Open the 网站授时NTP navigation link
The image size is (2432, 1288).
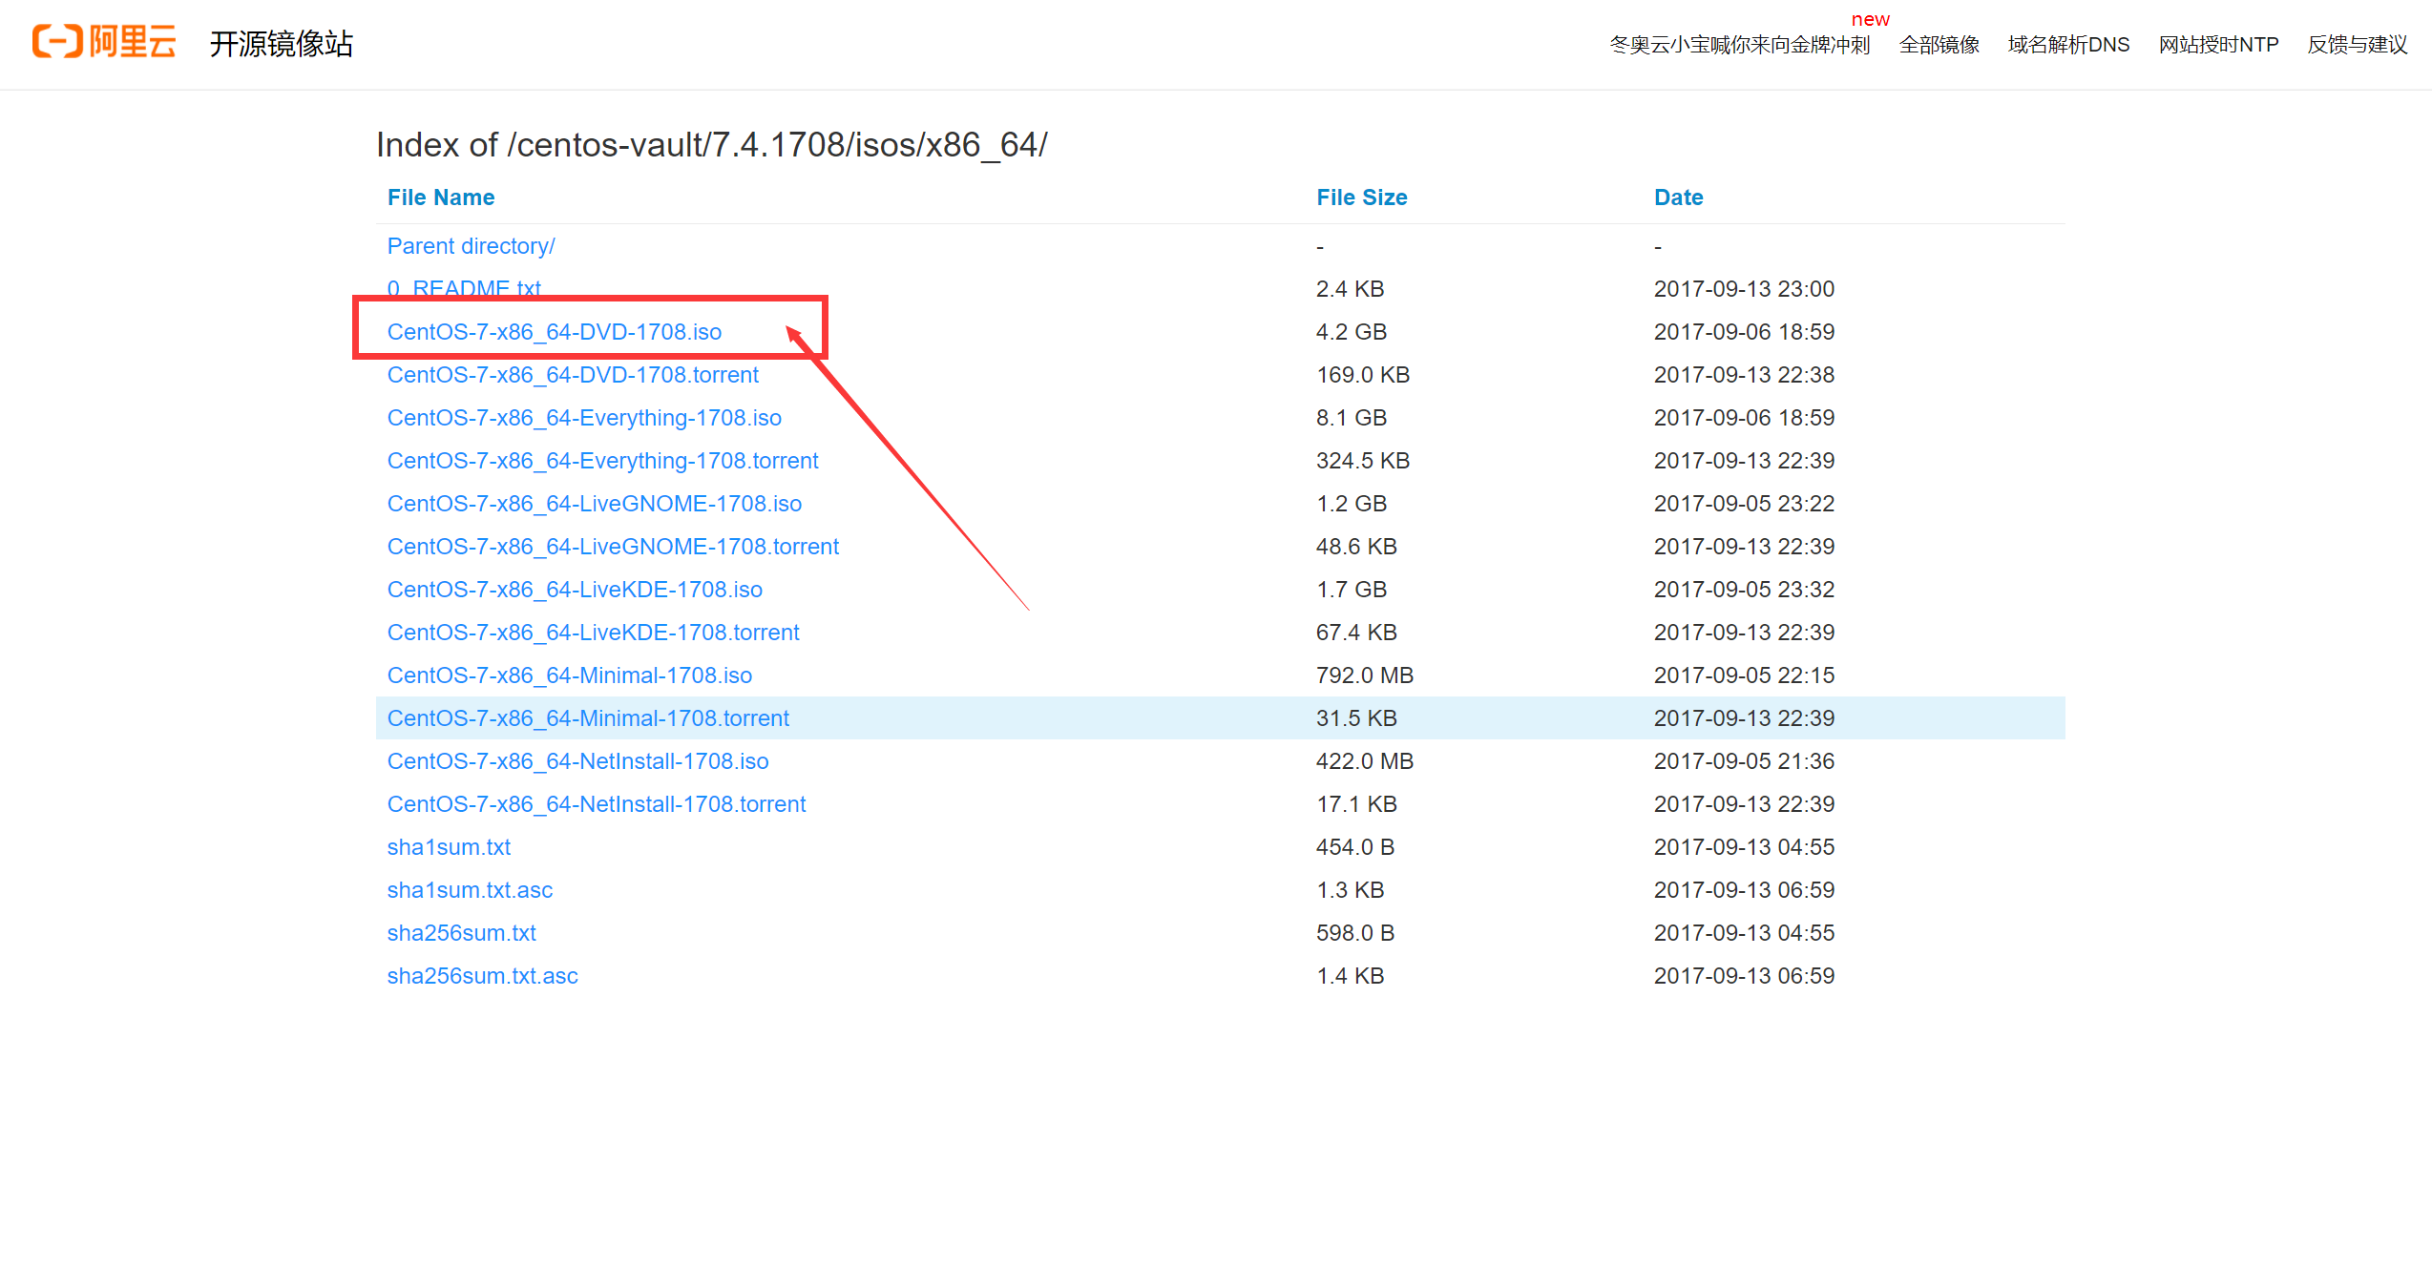pyautogui.click(x=2218, y=45)
